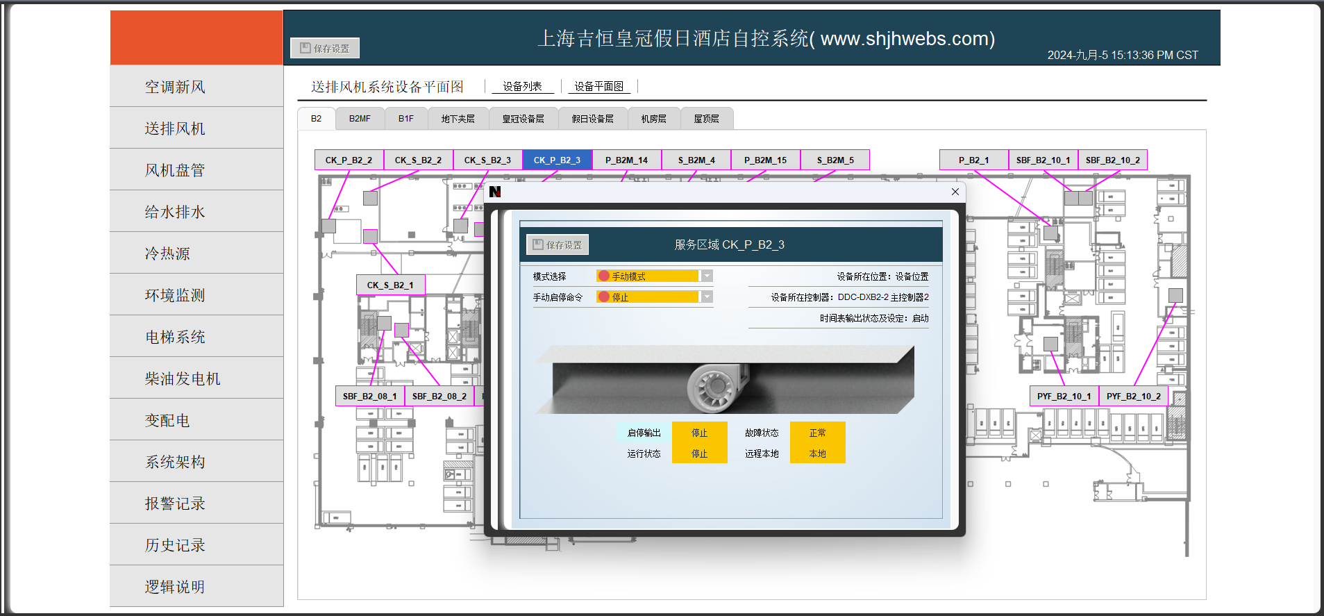Switch to the 机房层 tab
The width and height of the screenshot is (1324, 616).
(654, 119)
